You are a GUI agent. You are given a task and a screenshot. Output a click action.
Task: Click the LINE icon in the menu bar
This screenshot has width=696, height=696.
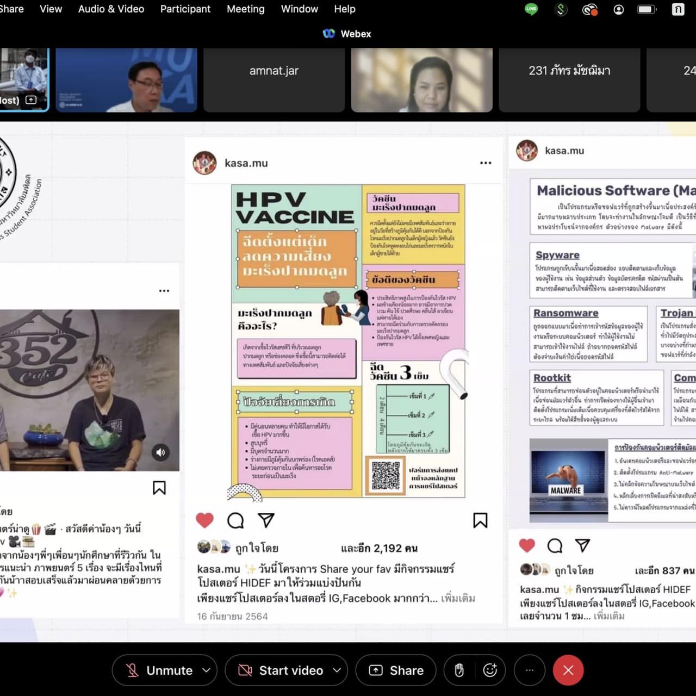(x=531, y=9)
